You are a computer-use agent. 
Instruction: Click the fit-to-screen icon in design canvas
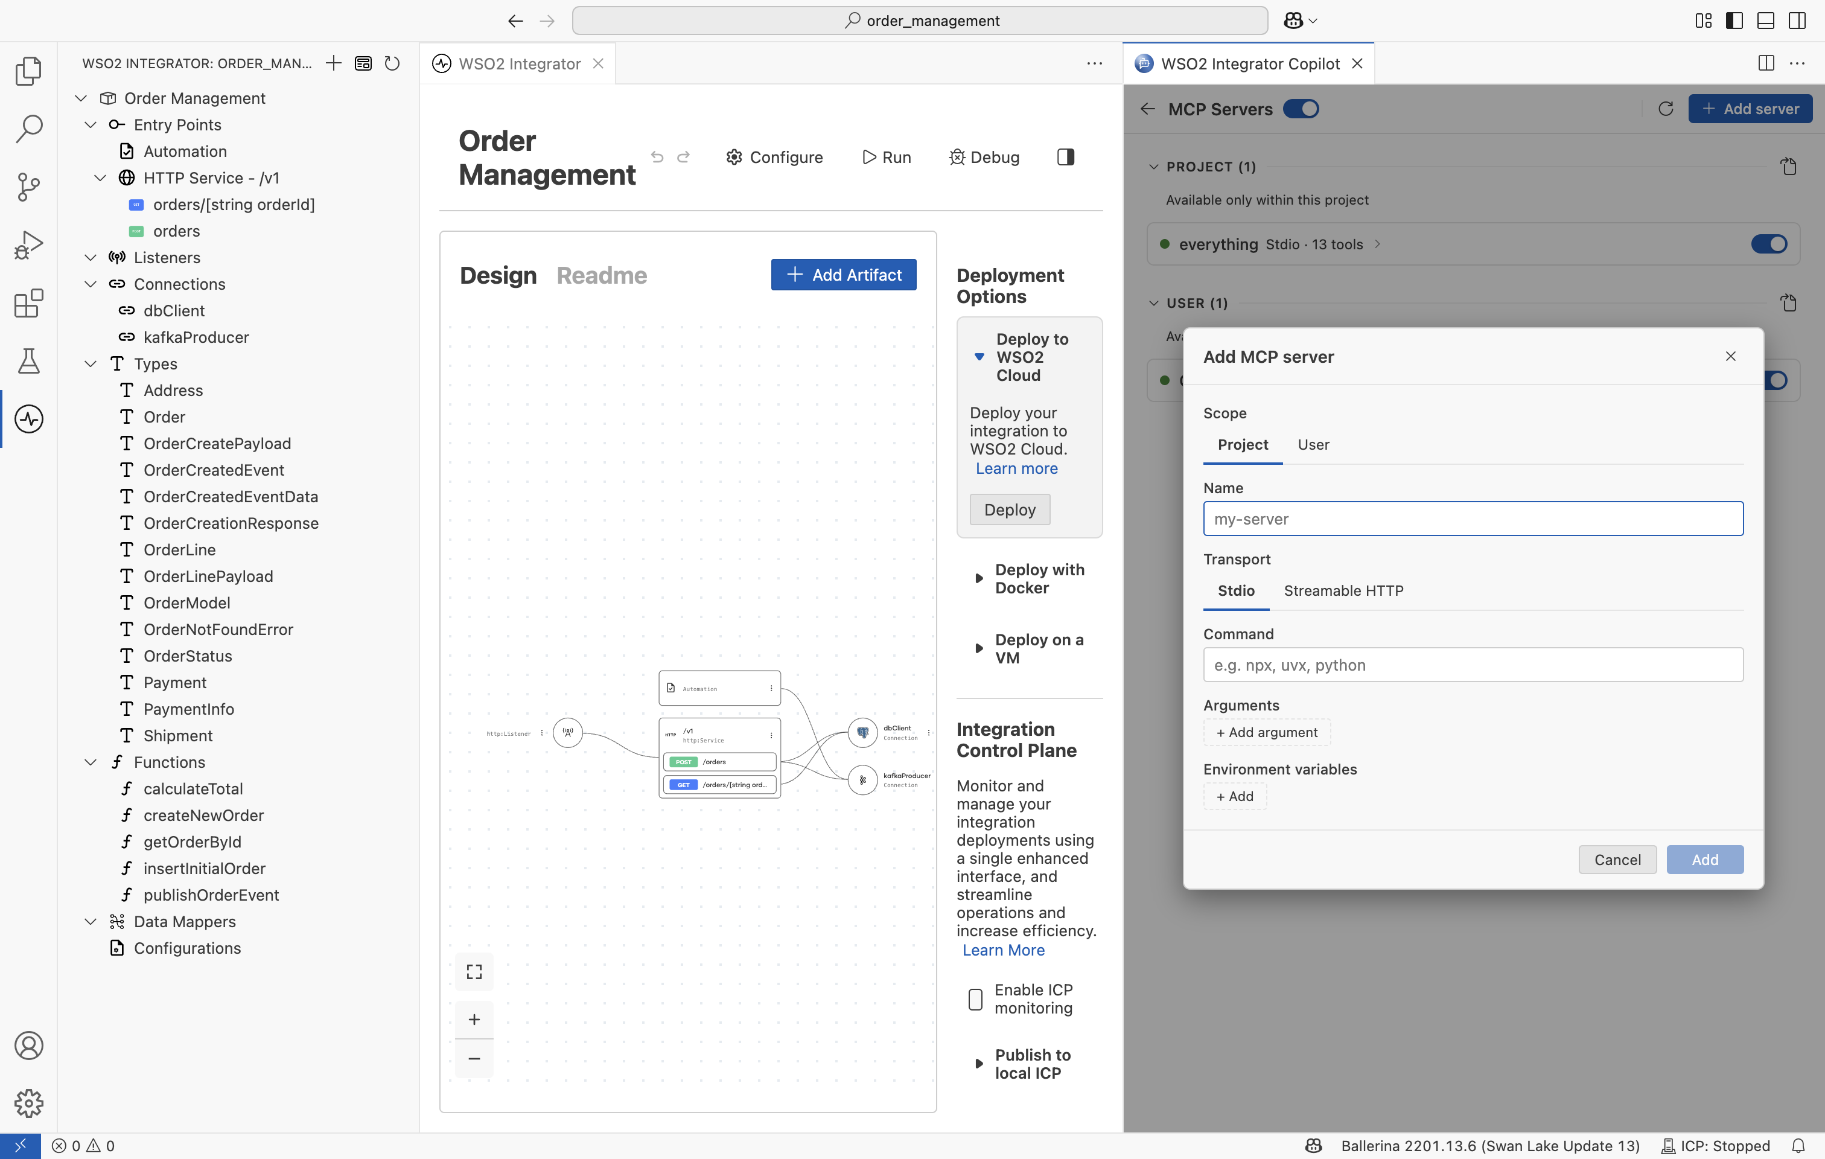tap(474, 972)
